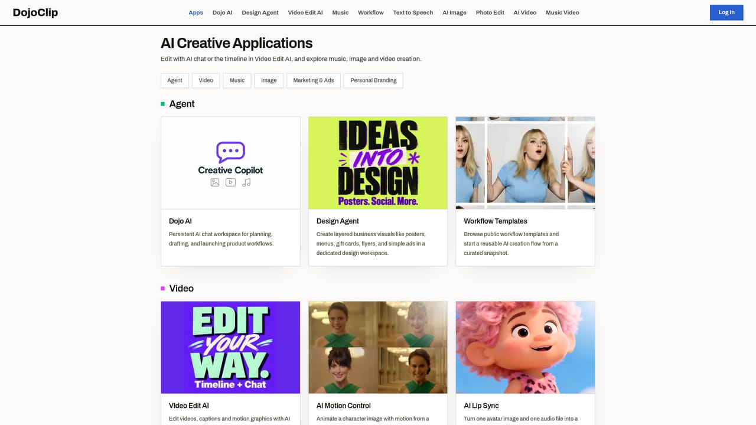The width and height of the screenshot is (756, 425).
Task: Open AI Image nav link
Action: click(x=454, y=12)
